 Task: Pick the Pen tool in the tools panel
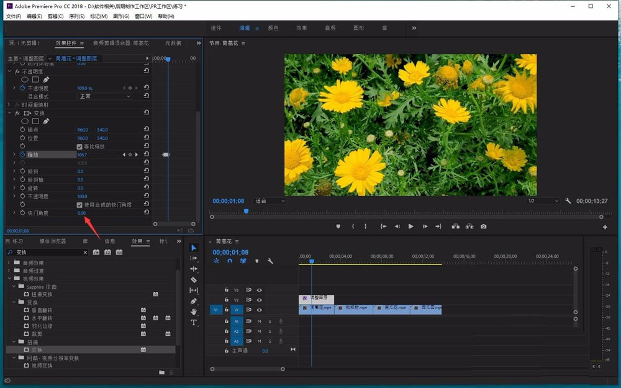point(194,301)
